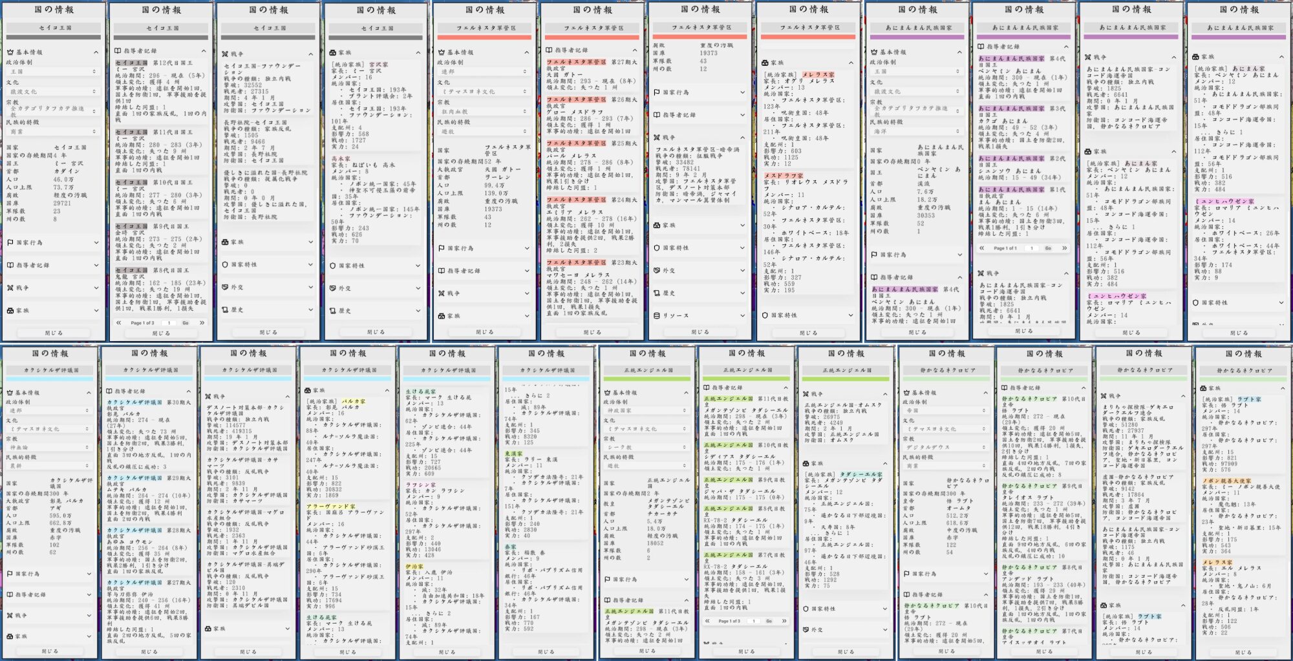This screenshot has height=661, width=1293.
Task: Click the crown icon beside 基本情報 in カクシケルザ評議国
Action: [10, 393]
